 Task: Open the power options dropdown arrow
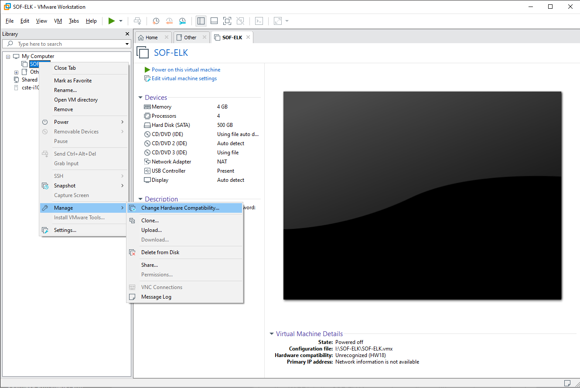click(x=121, y=21)
